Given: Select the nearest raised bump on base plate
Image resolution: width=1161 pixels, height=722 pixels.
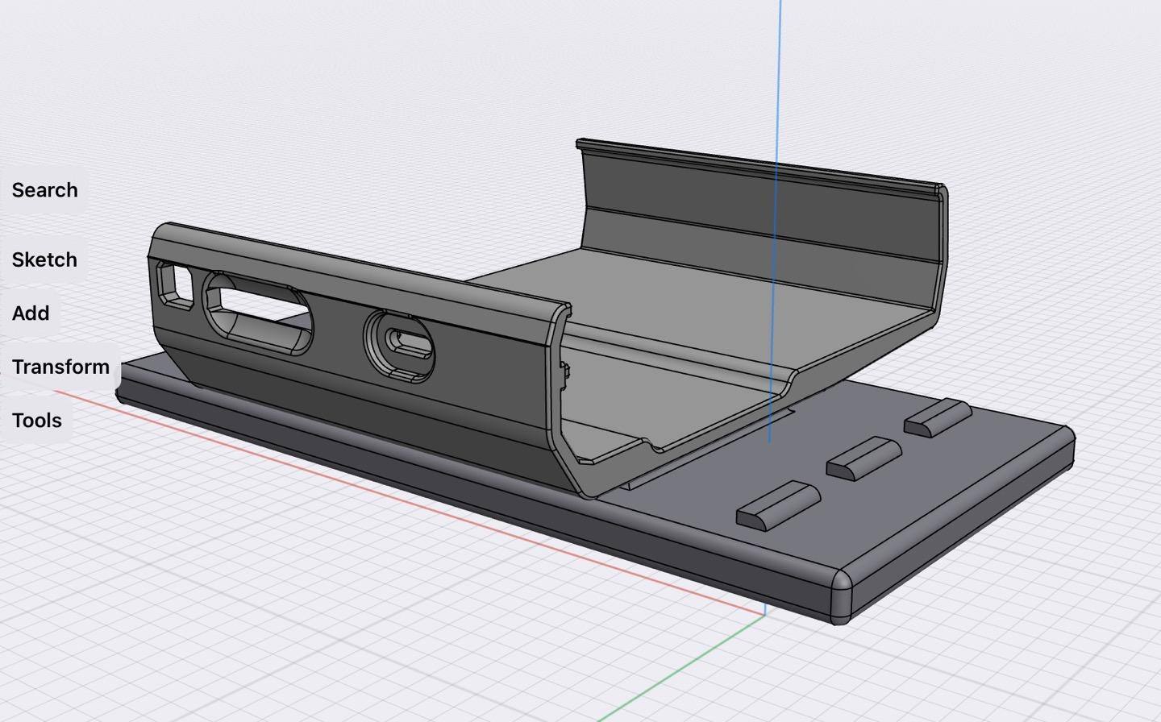Looking at the screenshot, I should click(x=778, y=505).
